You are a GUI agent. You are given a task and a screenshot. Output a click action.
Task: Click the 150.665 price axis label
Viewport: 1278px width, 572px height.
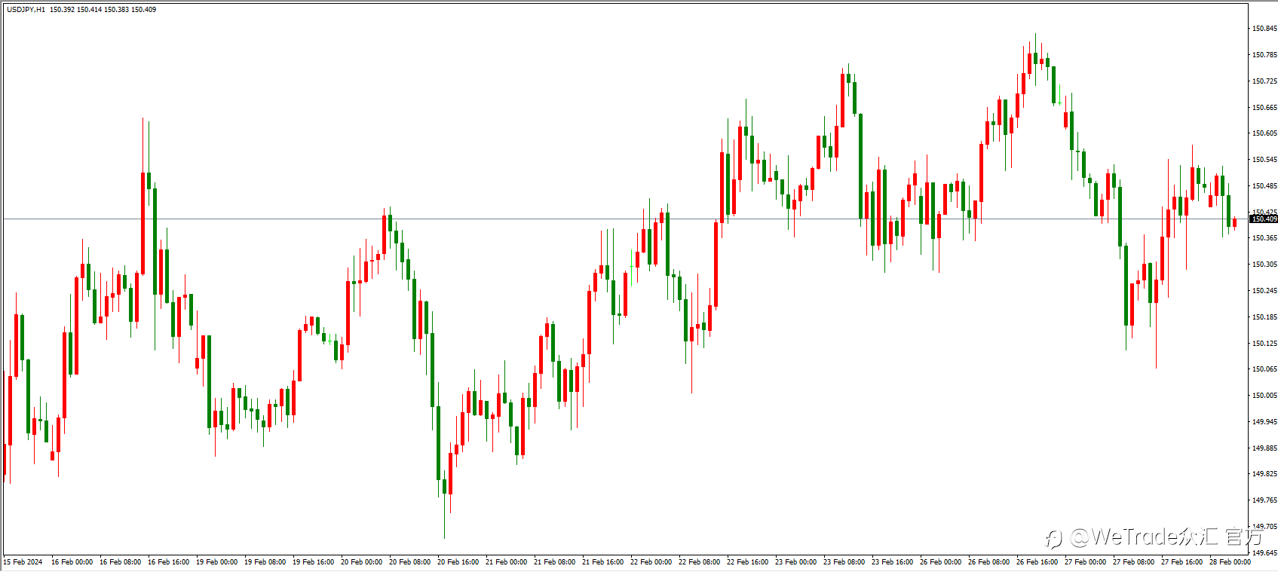point(1264,108)
